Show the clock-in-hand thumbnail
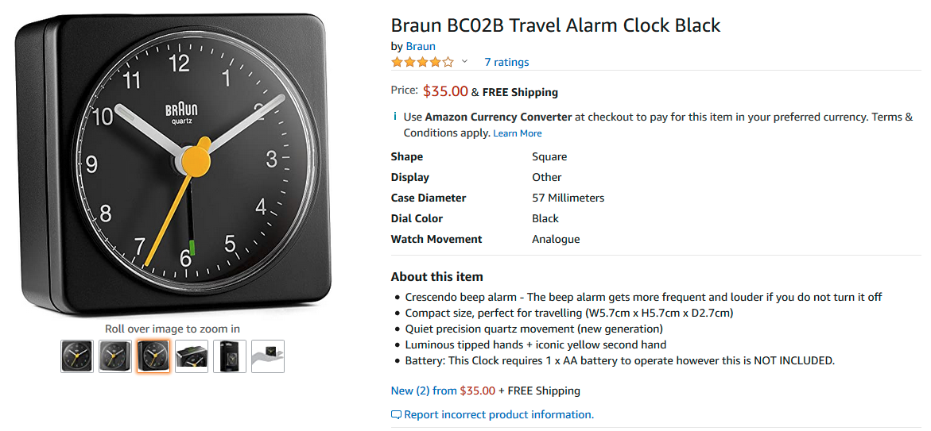Image resolution: width=931 pixels, height=431 pixels. pos(268,356)
